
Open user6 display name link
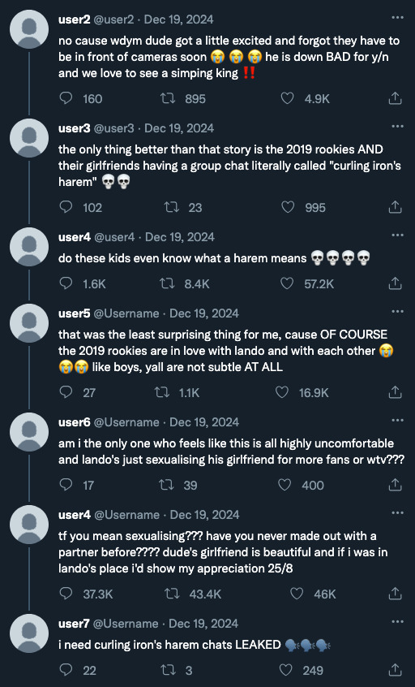[x=75, y=422]
